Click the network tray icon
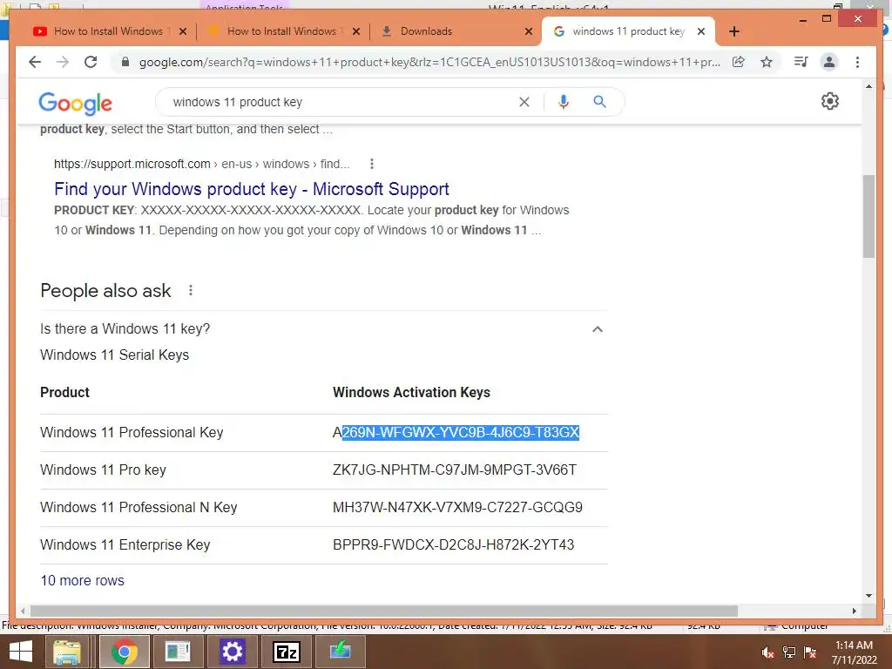892x669 pixels. pos(789,652)
